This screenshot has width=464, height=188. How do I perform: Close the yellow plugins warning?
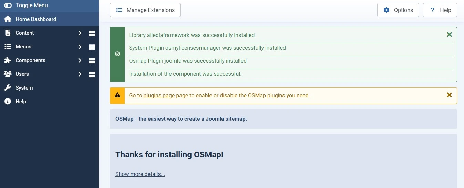click(x=449, y=95)
